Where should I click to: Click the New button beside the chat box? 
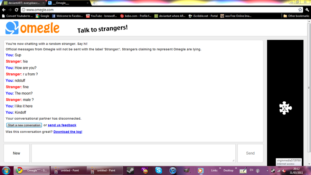point(17,153)
